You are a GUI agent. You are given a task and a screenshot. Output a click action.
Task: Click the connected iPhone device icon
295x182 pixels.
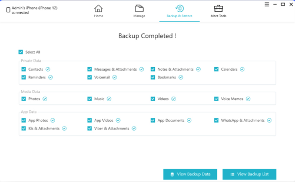point(8,10)
